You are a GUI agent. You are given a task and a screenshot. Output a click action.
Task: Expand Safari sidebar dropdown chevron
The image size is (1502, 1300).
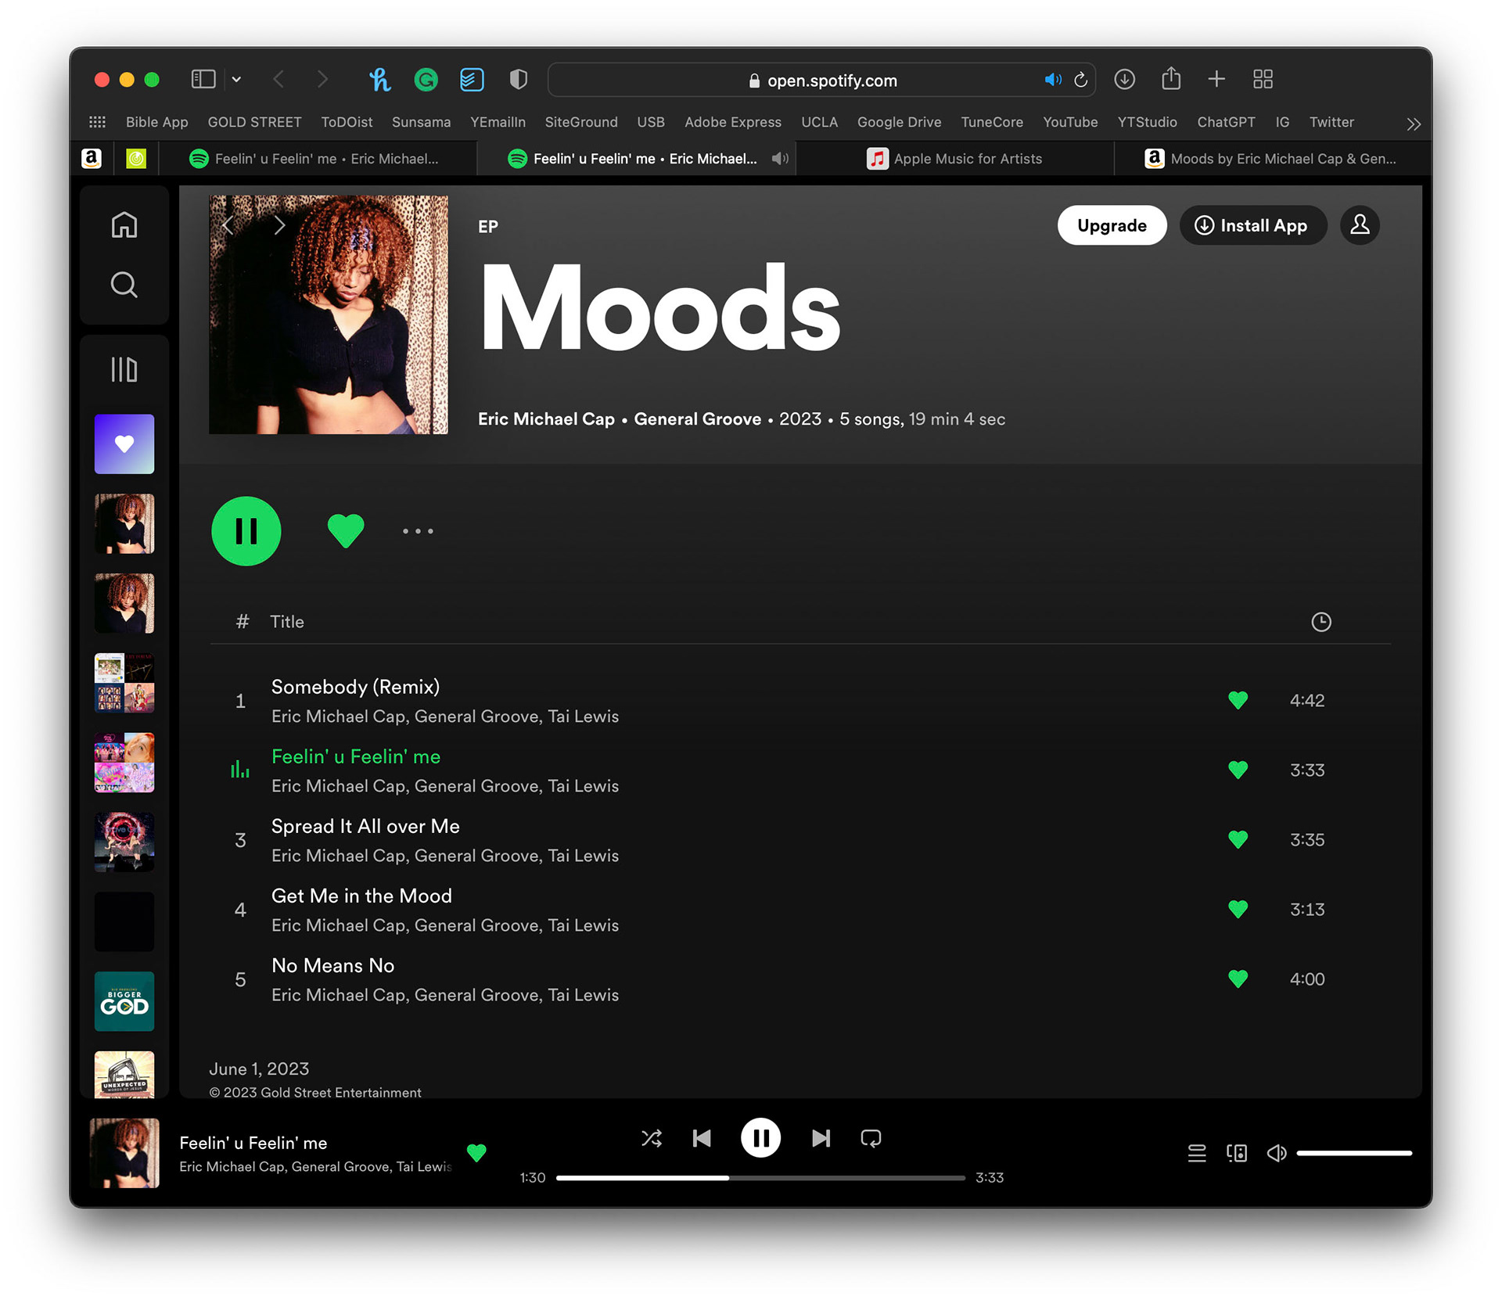[x=236, y=80]
